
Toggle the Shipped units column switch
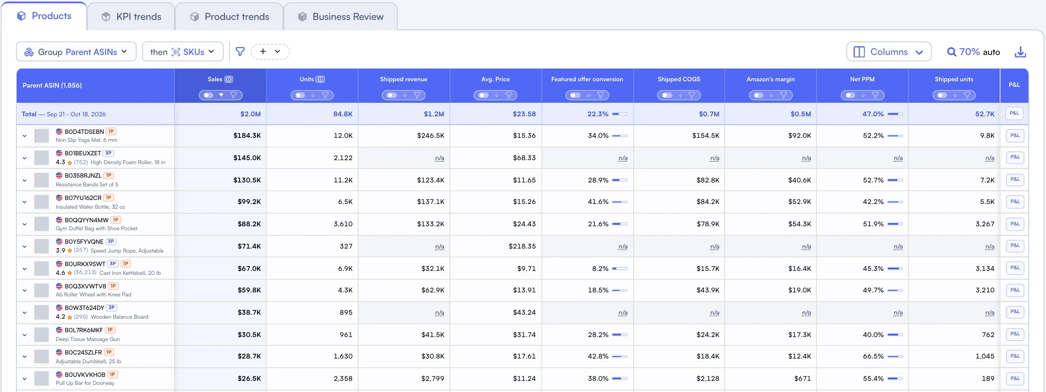tap(942, 95)
